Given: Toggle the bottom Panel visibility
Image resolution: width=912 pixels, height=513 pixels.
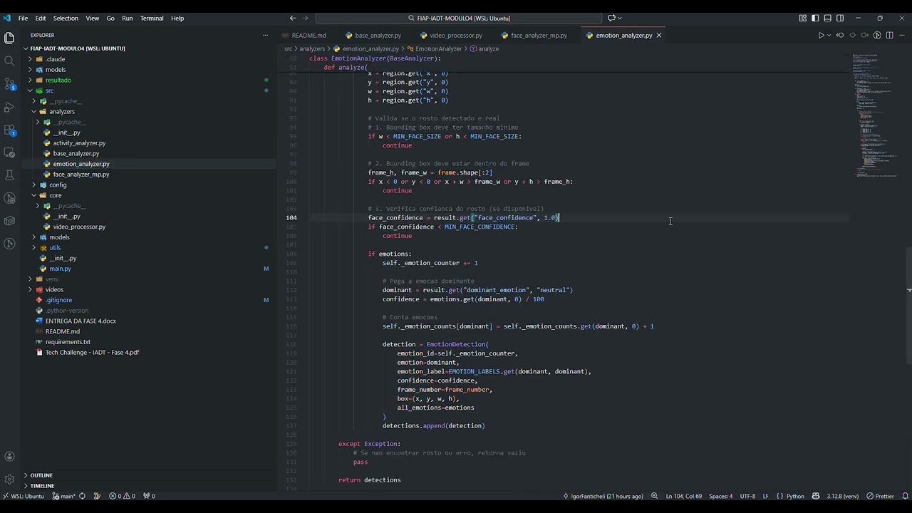Looking at the screenshot, I should point(828,18).
